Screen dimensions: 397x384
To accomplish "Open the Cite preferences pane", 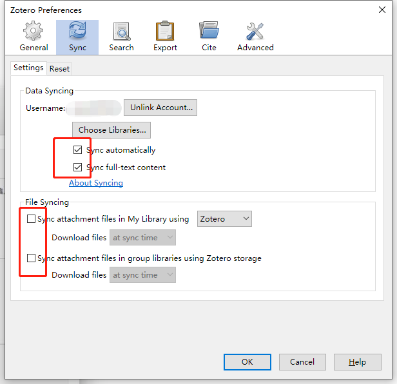I will coord(209,37).
